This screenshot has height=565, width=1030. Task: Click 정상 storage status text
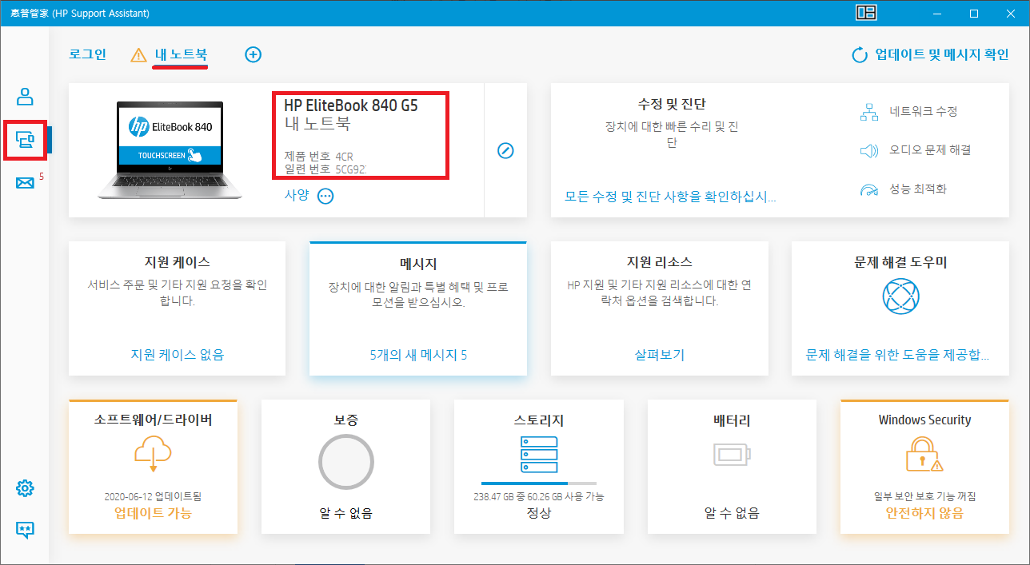[539, 513]
